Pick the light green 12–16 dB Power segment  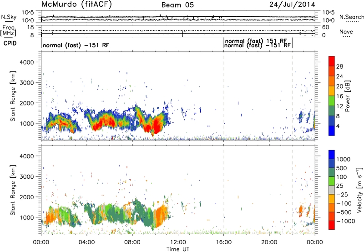[x=332, y=101]
